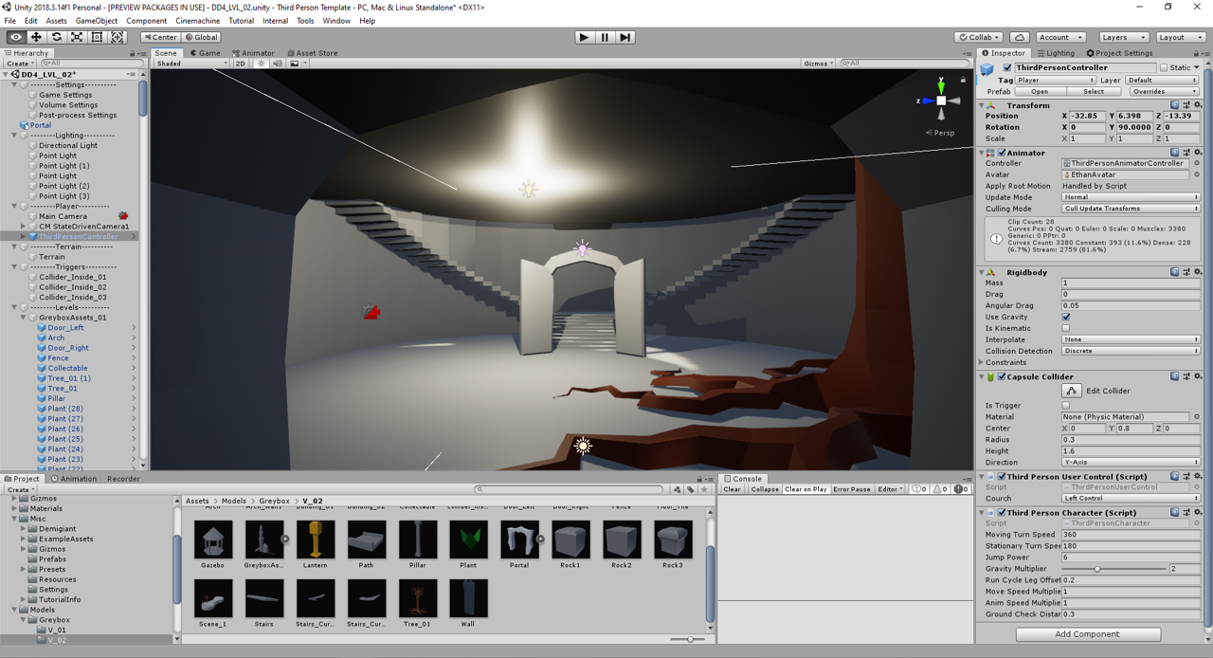Disable the Use Gravity checkbox

[x=1066, y=317]
